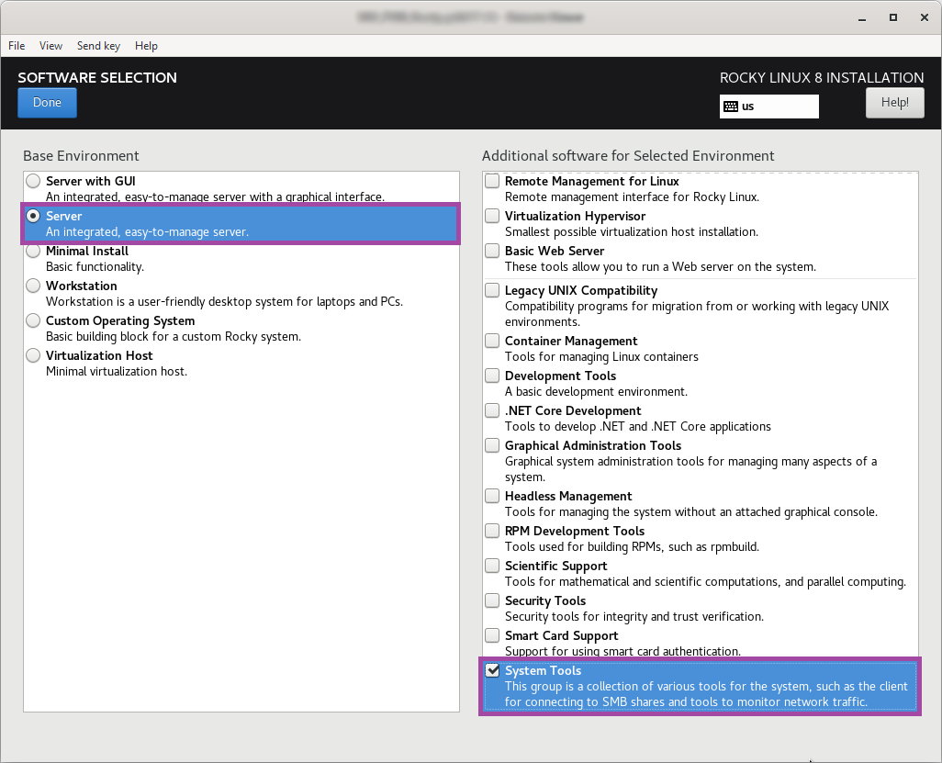Check the Virtualization Hypervisor checkbox
Screen dimensions: 942x763
tap(492, 216)
